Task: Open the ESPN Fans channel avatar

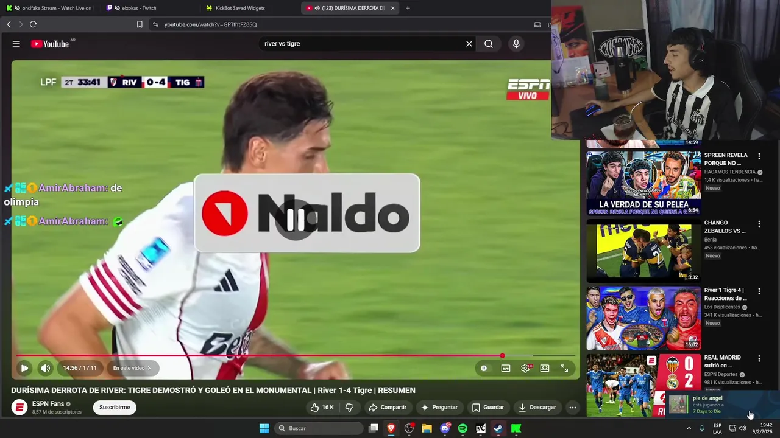Action: click(x=19, y=407)
